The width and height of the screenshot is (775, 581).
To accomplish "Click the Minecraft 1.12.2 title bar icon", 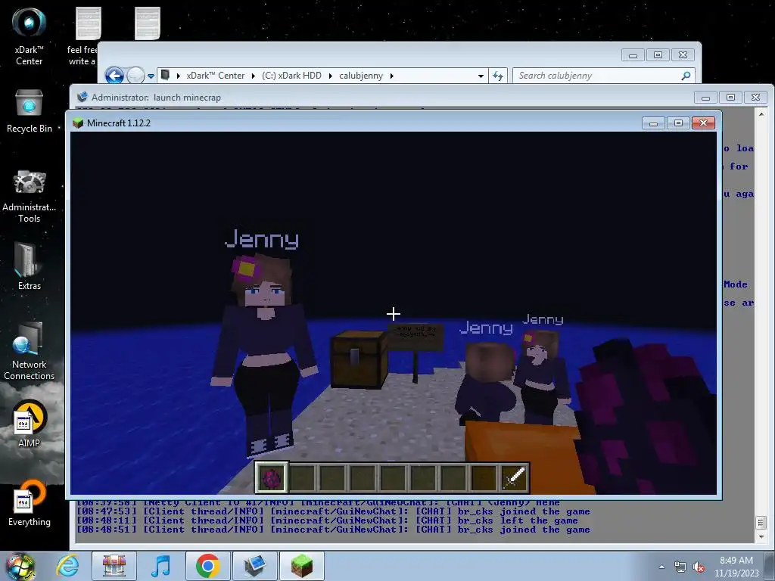I will pos(78,123).
